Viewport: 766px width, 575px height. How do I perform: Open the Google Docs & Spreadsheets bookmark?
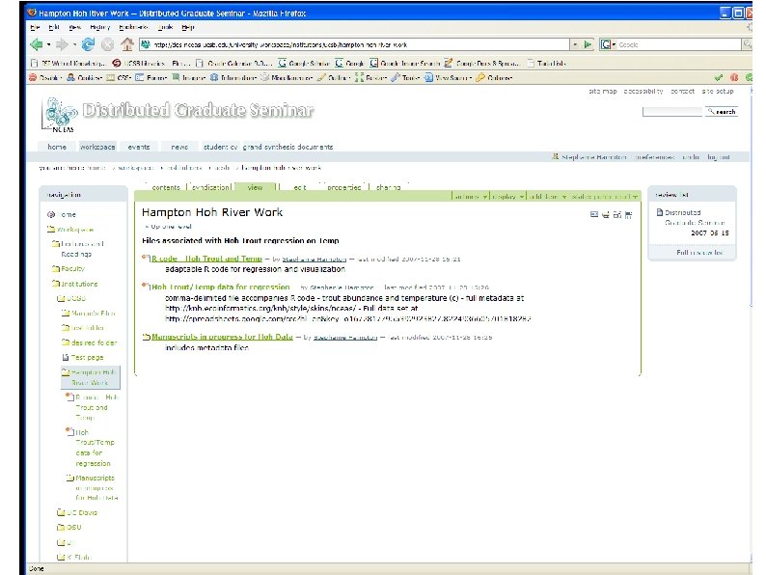tap(481, 63)
